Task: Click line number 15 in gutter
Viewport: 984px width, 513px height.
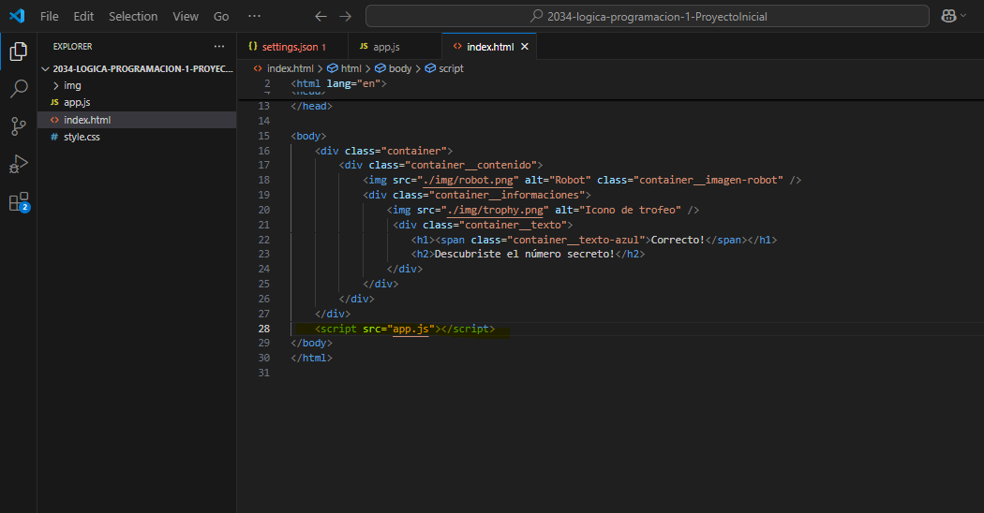Action: (x=264, y=136)
